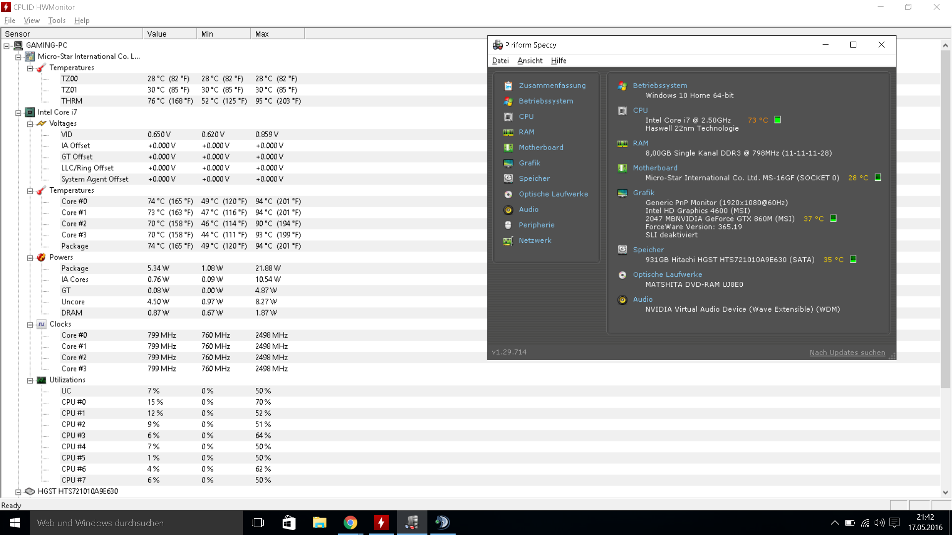Collapse the HGST HTS721010A9E630 node
Viewport: 952px width, 535px height.
[18, 492]
